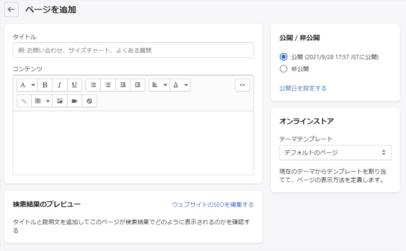
Task: Insert a numbered list
Action: pyautogui.click(x=108, y=85)
